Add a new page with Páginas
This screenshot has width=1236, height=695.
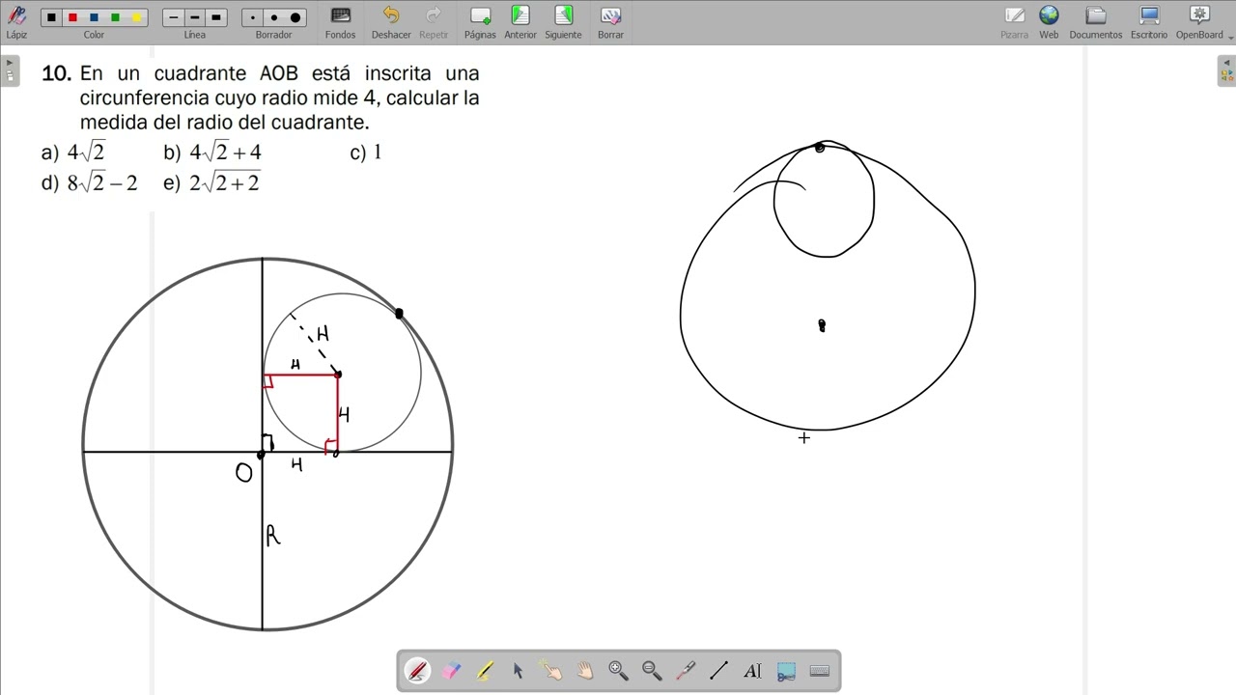480,21
